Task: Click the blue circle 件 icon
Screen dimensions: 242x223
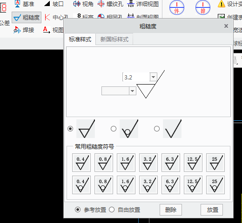Action: [x=177, y=7]
